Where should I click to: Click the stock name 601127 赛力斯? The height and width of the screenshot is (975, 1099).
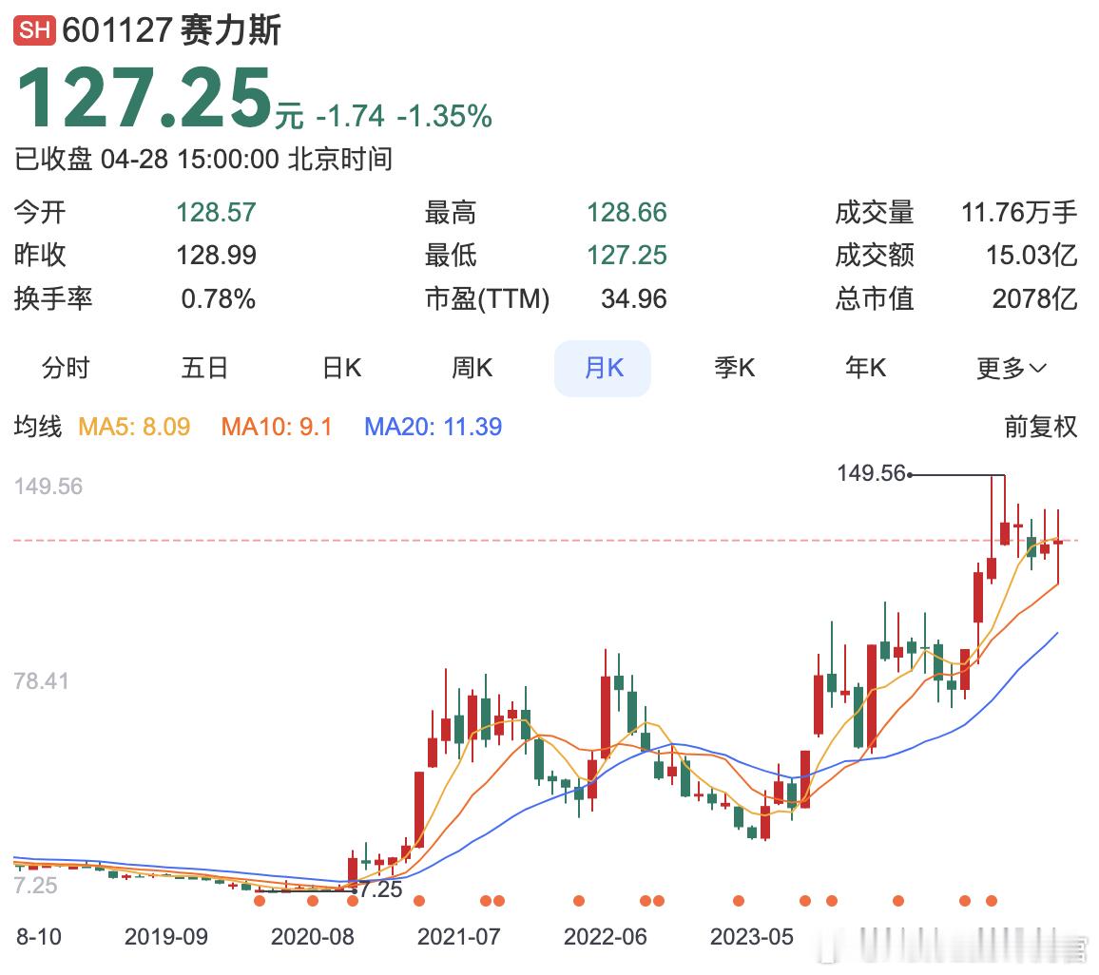[x=172, y=30]
